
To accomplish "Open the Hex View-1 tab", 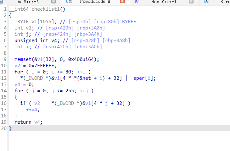I will pyautogui.click(x=164, y=2).
